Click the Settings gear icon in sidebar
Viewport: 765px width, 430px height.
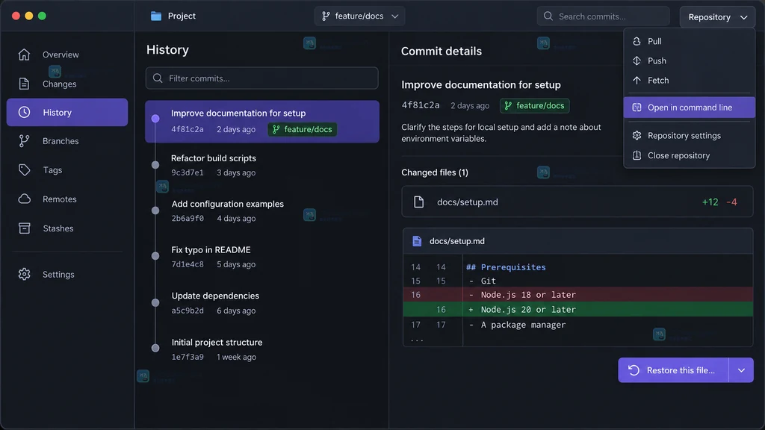coord(24,275)
